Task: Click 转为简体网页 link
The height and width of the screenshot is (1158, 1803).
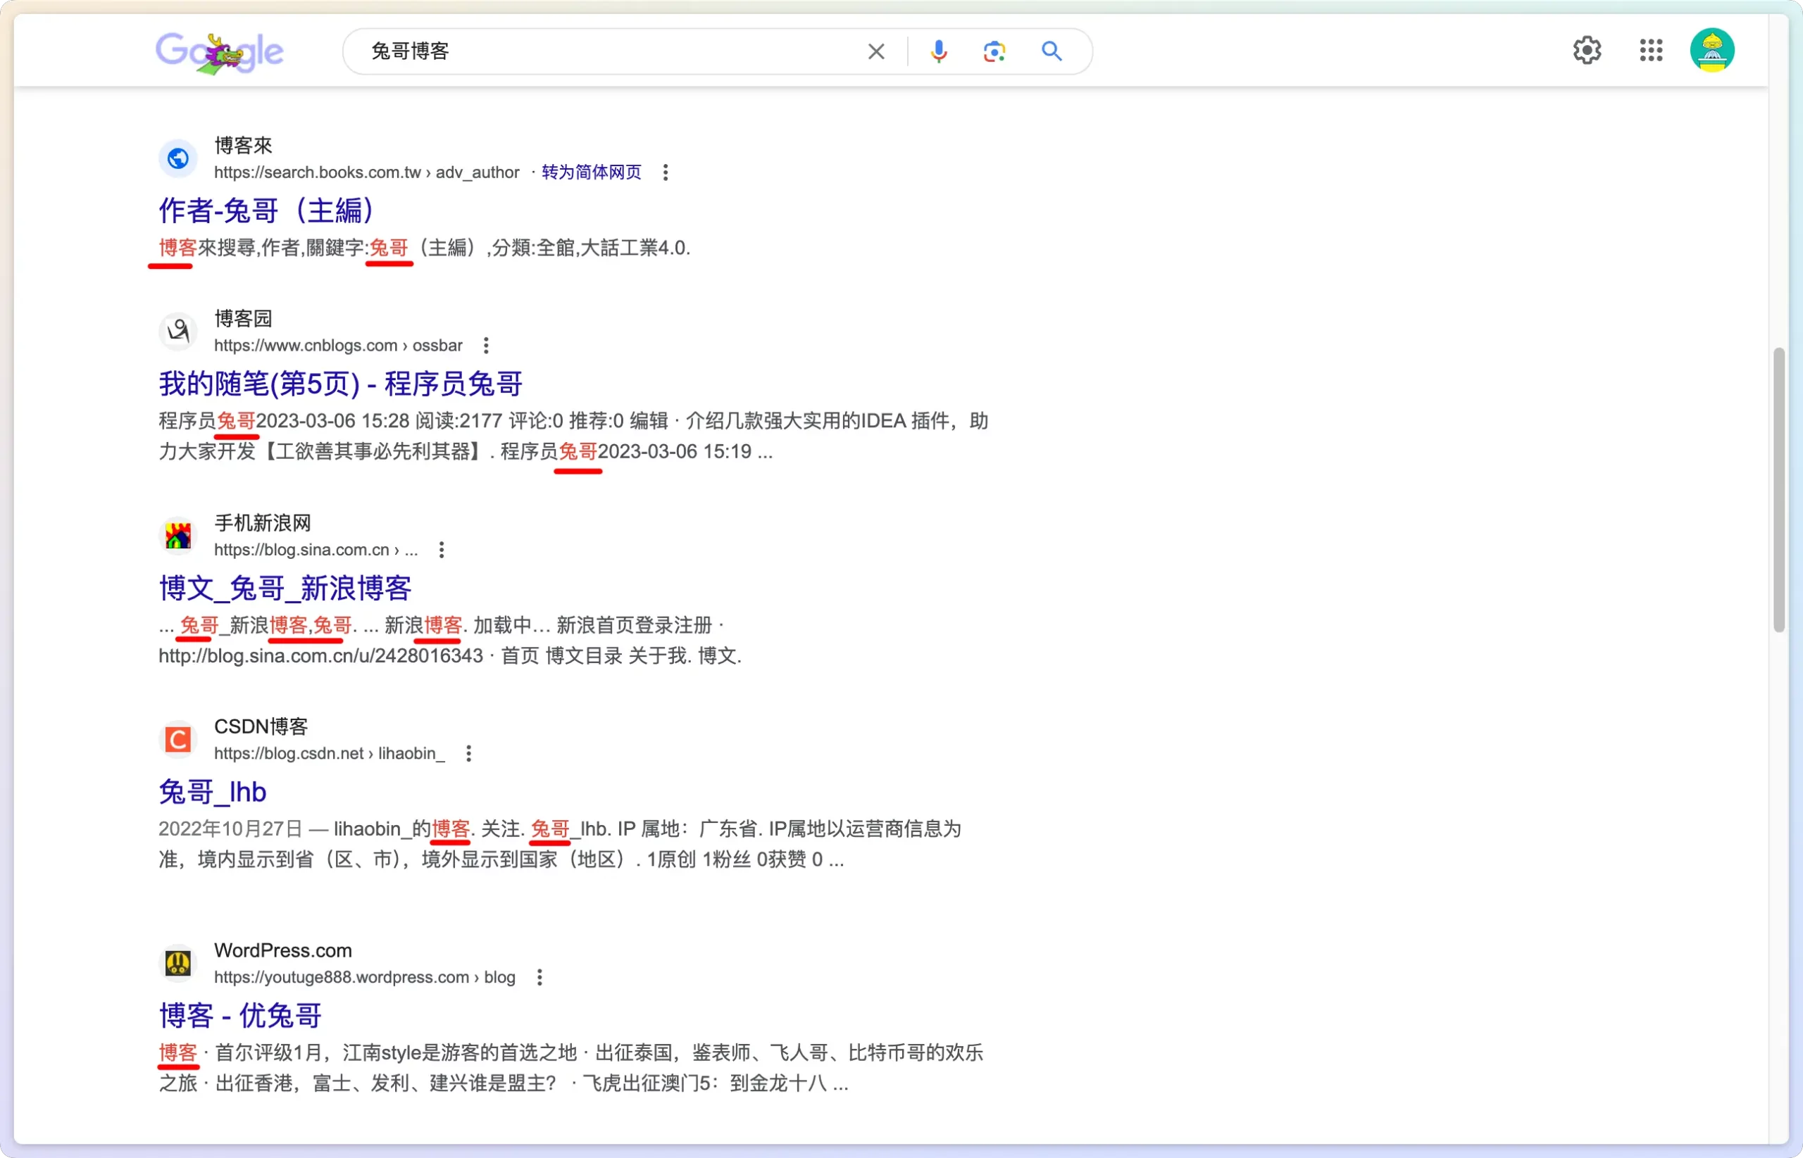Action: click(591, 173)
